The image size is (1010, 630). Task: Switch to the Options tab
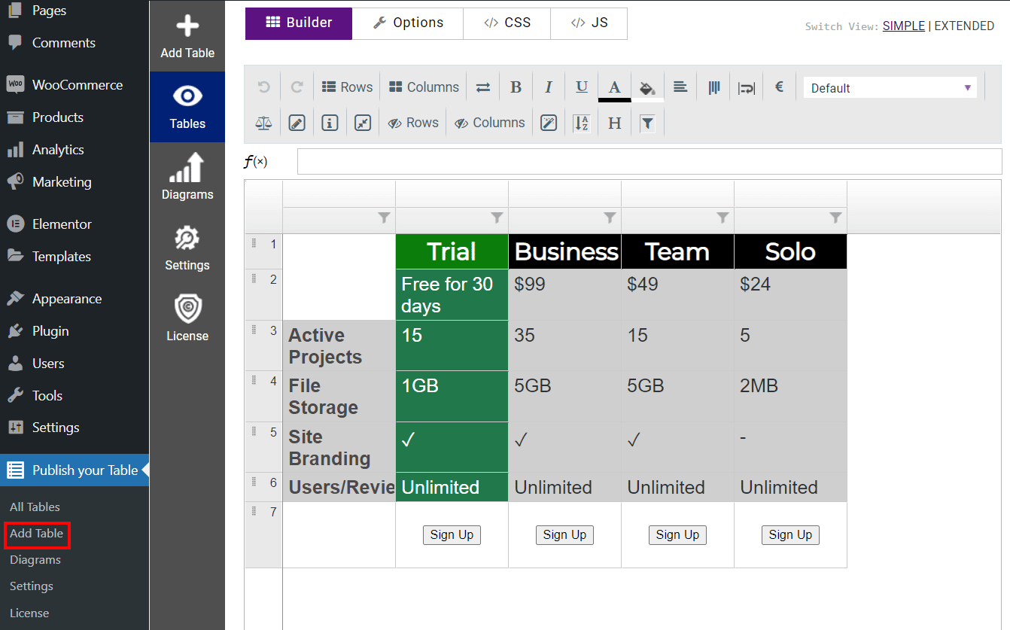tap(407, 23)
